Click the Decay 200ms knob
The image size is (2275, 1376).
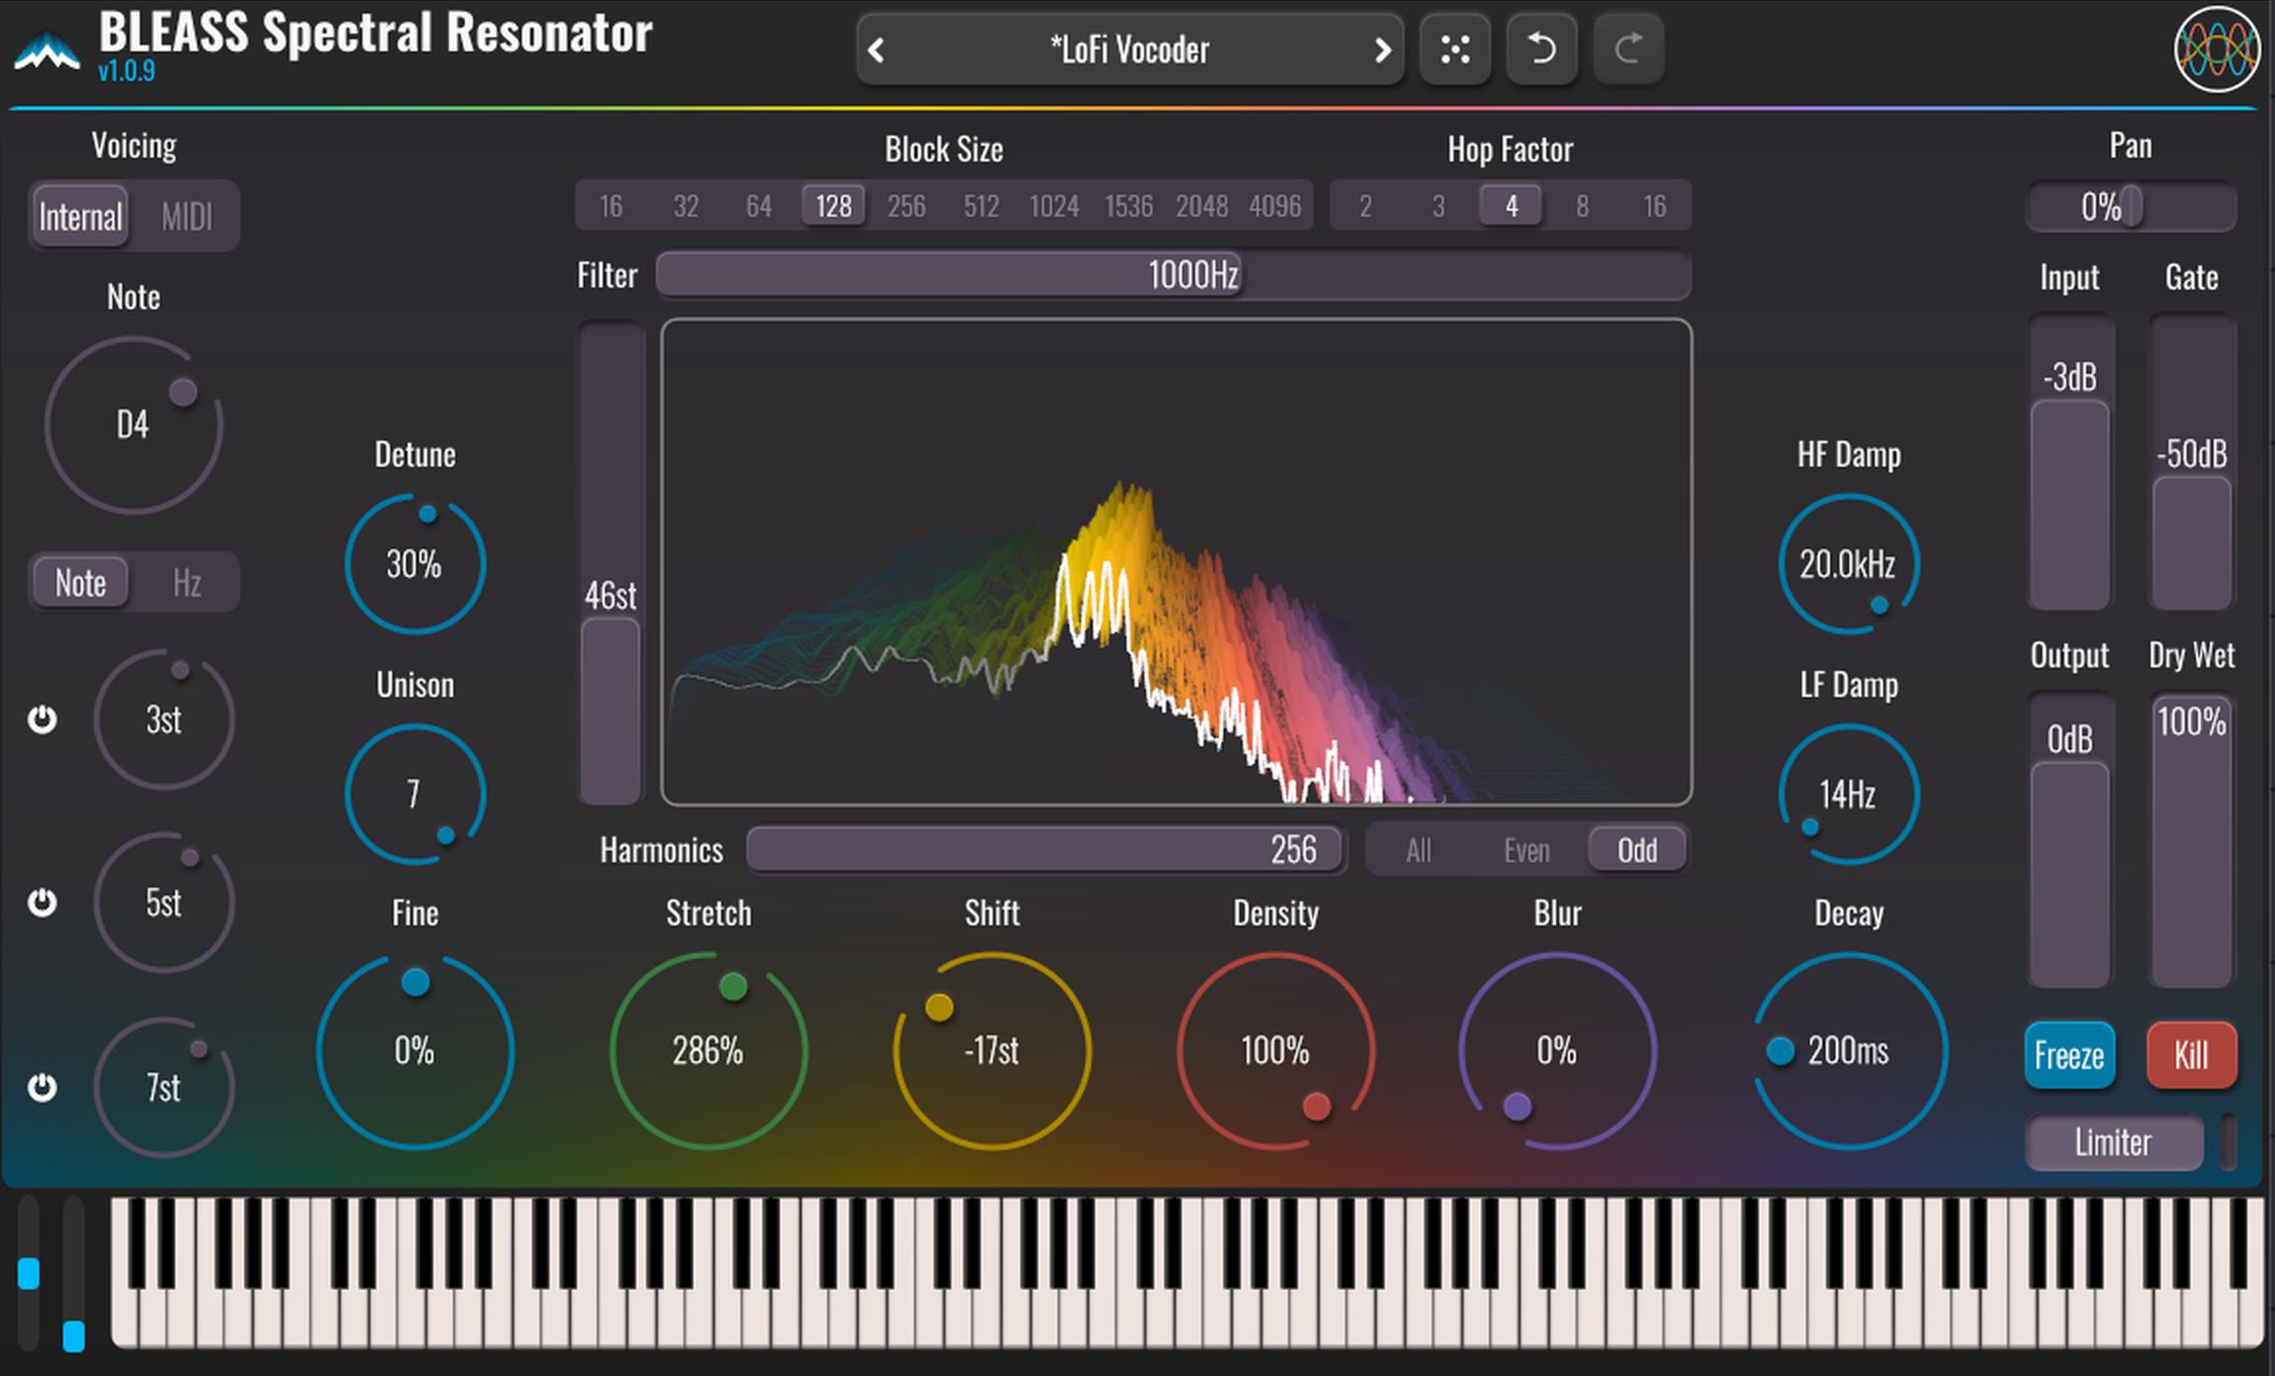click(x=1849, y=1050)
